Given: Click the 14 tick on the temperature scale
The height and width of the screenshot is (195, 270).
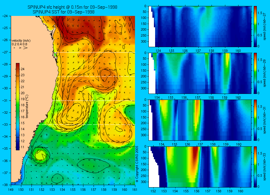Looking at the screenshot, I should (x=22, y=129).
